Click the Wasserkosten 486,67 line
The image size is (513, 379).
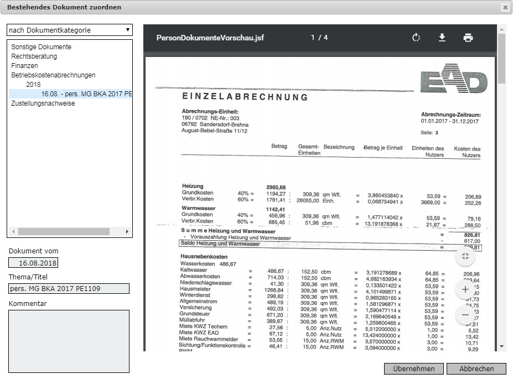[x=208, y=264]
